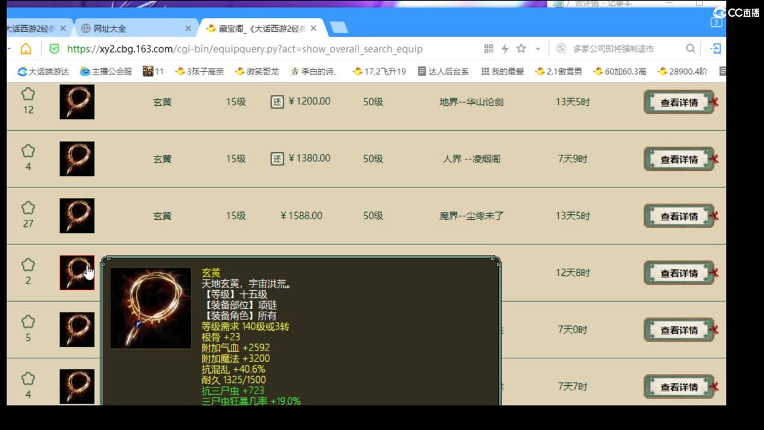Viewport: 764px width, 430px height.
Task: Click 玄黄 name in ¥1588.00 row
Action: (x=162, y=216)
